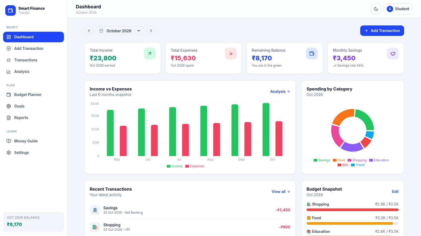Screen dimensions: 421x236
Task: Click the Total Expenses down-arrow icon
Action: [231, 53]
